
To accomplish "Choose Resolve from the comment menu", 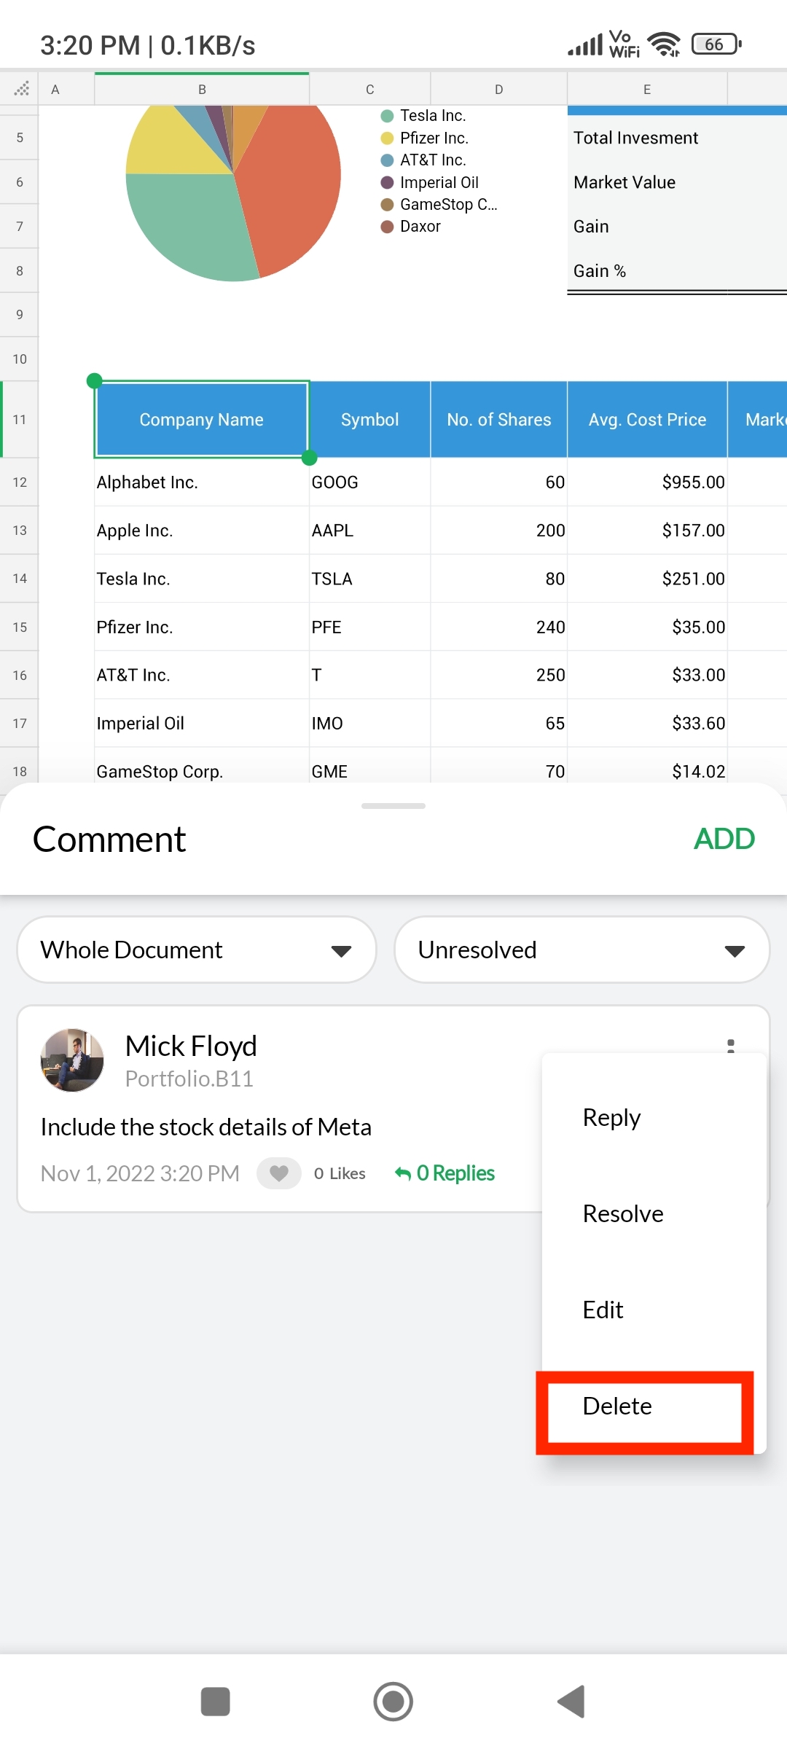I will [x=623, y=1214].
